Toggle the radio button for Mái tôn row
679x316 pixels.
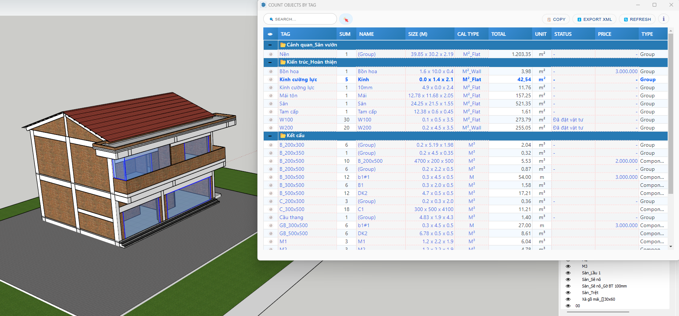coord(271,96)
